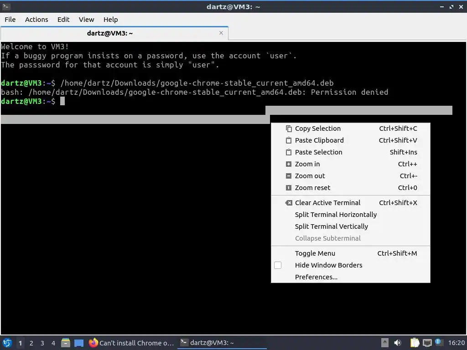Choose Split Terminal Vertically
This screenshot has width=467, height=350.
point(351,226)
